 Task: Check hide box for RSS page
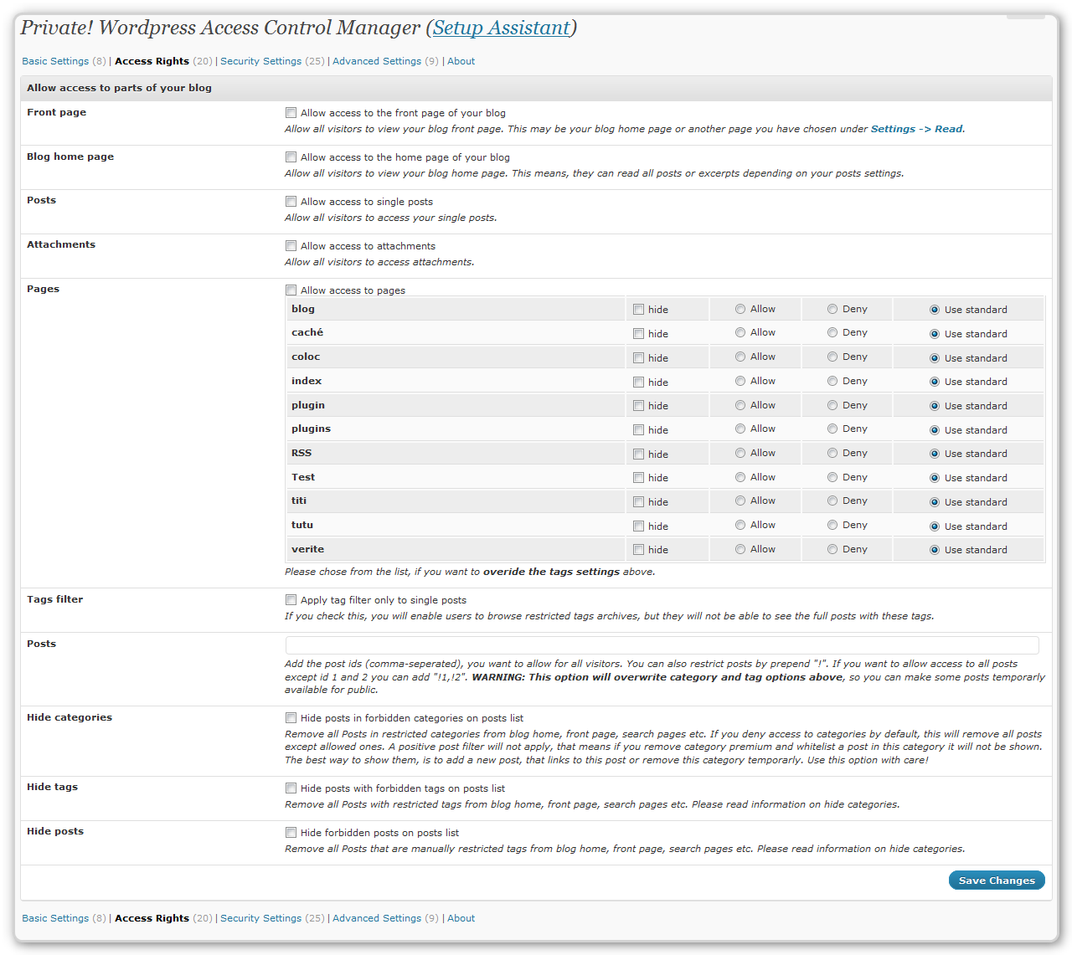point(638,454)
